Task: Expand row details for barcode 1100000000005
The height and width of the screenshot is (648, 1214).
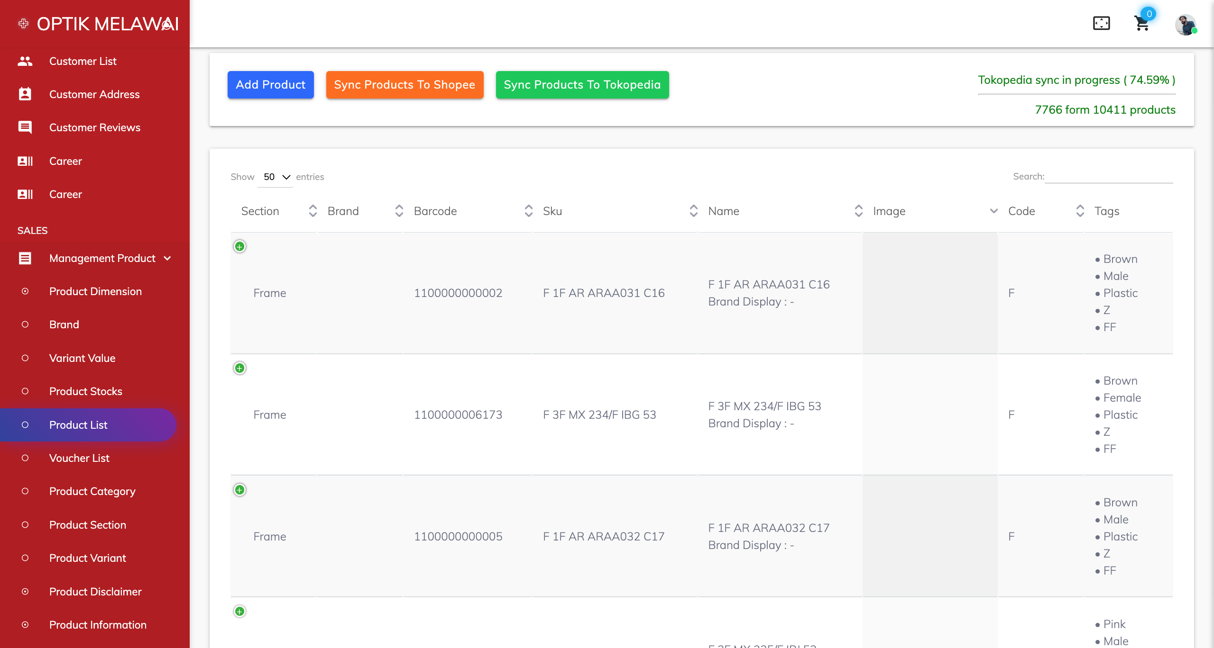Action: coord(240,490)
